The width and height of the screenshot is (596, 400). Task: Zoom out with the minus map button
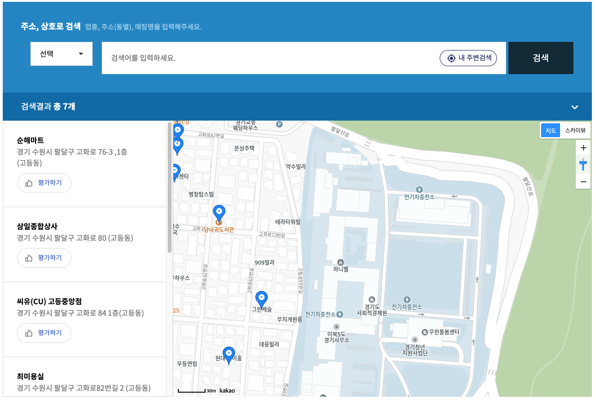point(583,182)
